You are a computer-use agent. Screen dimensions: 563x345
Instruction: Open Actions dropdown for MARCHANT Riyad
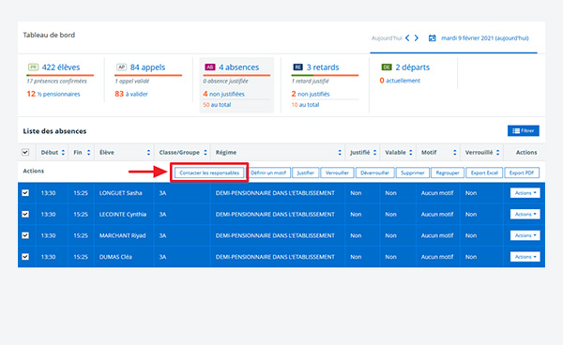click(525, 235)
